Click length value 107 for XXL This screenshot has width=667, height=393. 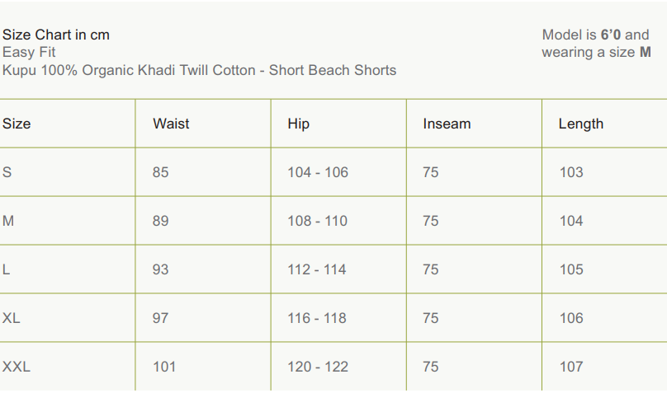coord(571,367)
